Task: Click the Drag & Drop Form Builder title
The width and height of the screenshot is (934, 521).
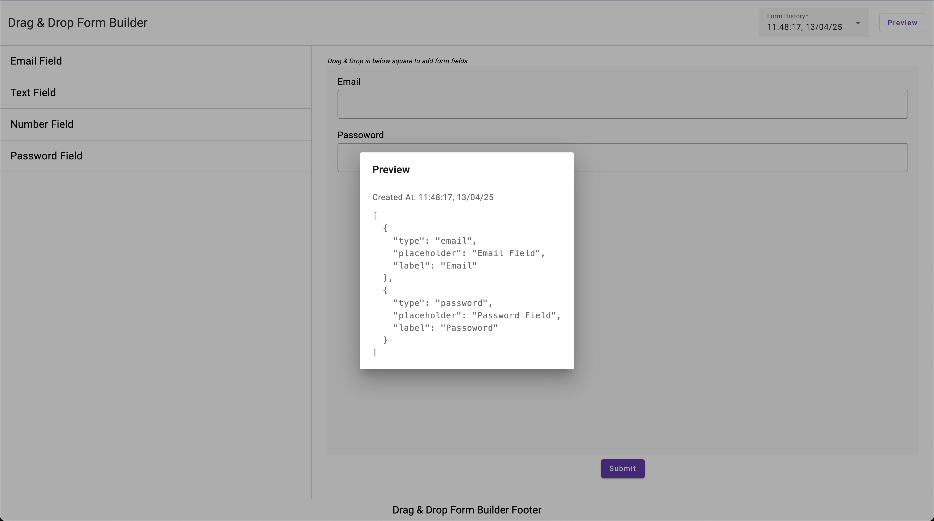Action: click(77, 23)
